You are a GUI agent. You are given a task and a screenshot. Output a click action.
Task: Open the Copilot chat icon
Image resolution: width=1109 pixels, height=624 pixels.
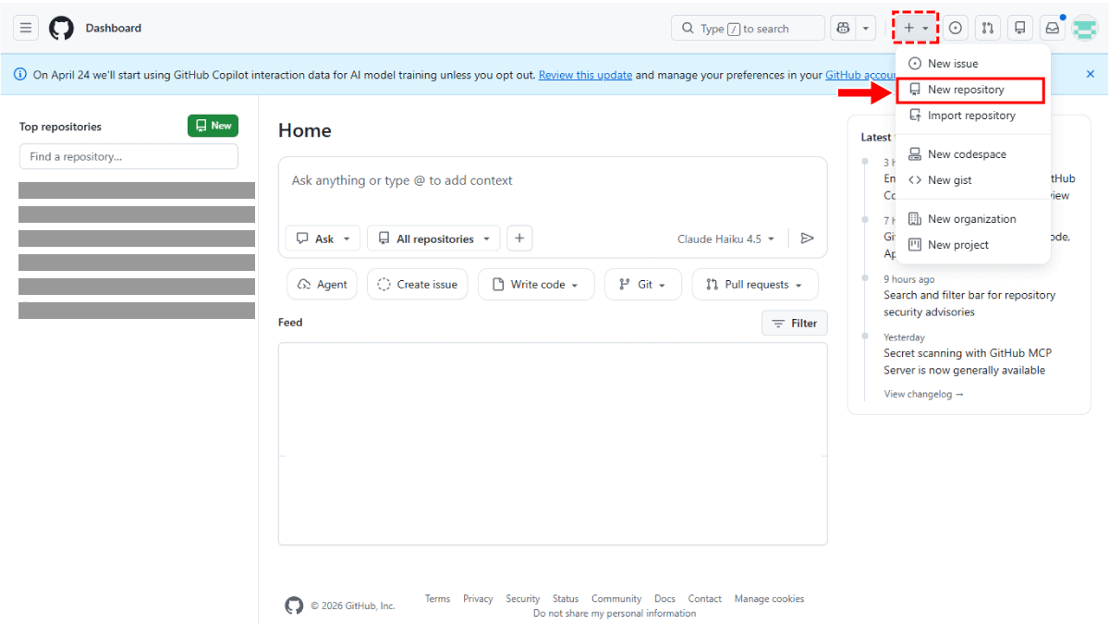click(x=843, y=28)
